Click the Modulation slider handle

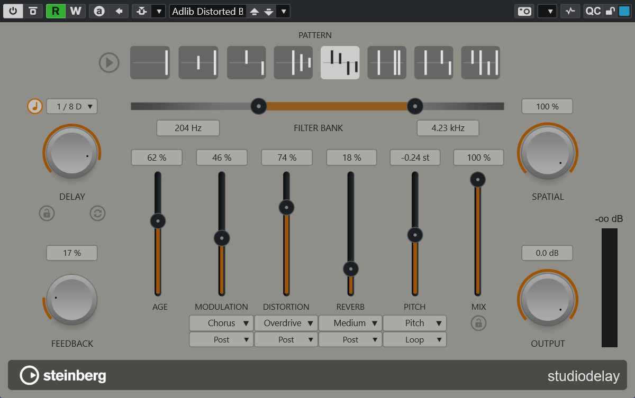click(x=222, y=238)
